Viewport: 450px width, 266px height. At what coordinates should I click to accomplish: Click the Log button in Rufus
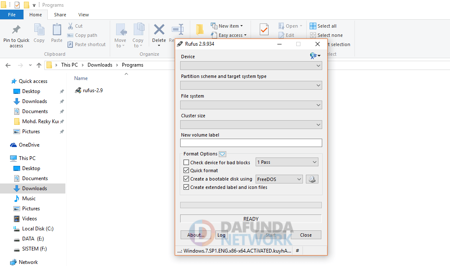pos(221,235)
